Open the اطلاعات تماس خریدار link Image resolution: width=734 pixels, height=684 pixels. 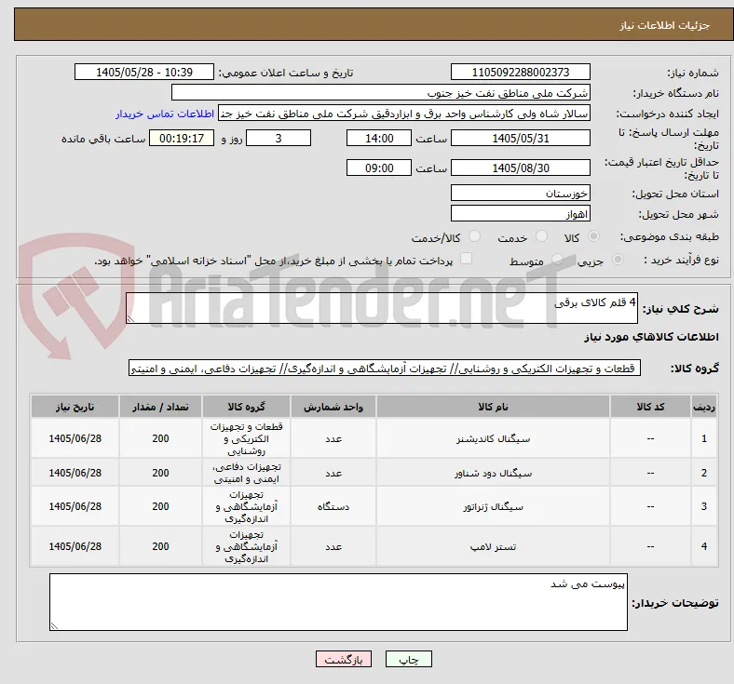(165, 114)
